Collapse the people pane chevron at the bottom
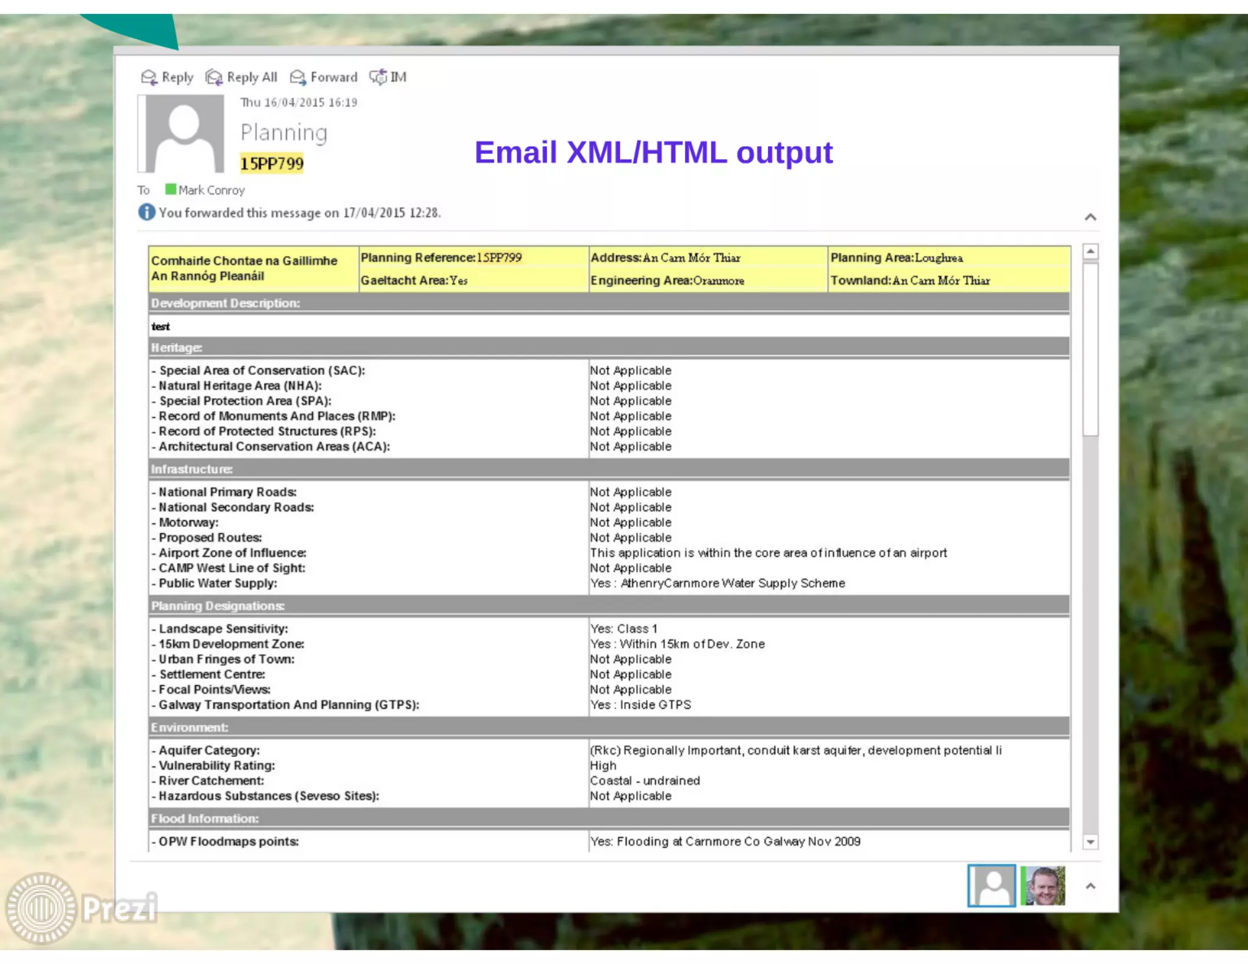 (1090, 886)
